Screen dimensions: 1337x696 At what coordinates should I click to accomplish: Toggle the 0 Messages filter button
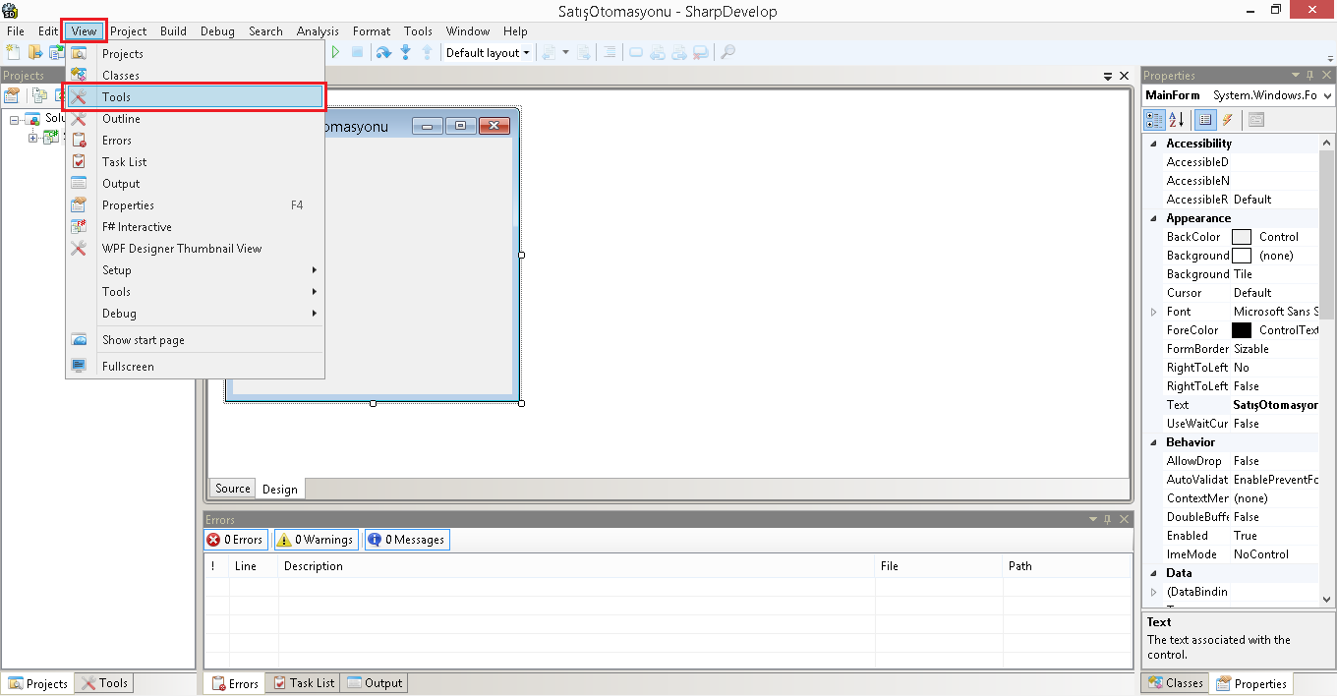click(407, 540)
